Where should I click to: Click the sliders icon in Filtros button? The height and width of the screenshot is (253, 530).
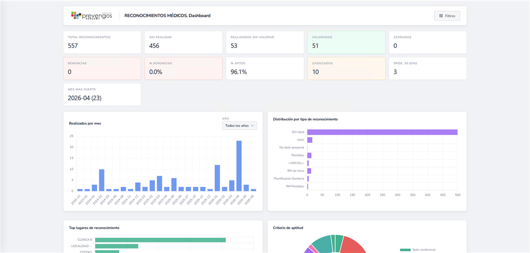(x=441, y=16)
